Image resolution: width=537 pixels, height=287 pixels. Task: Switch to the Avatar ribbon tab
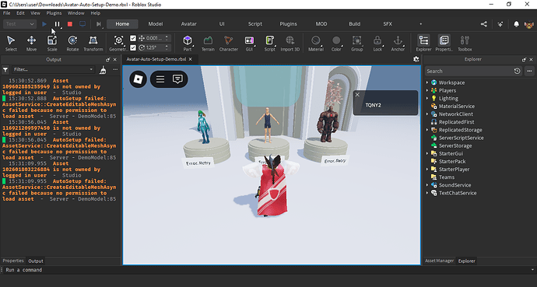(x=188, y=24)
